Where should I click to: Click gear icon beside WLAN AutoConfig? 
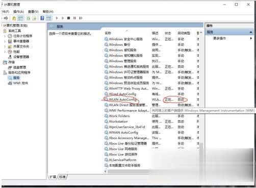pos(106,99)
